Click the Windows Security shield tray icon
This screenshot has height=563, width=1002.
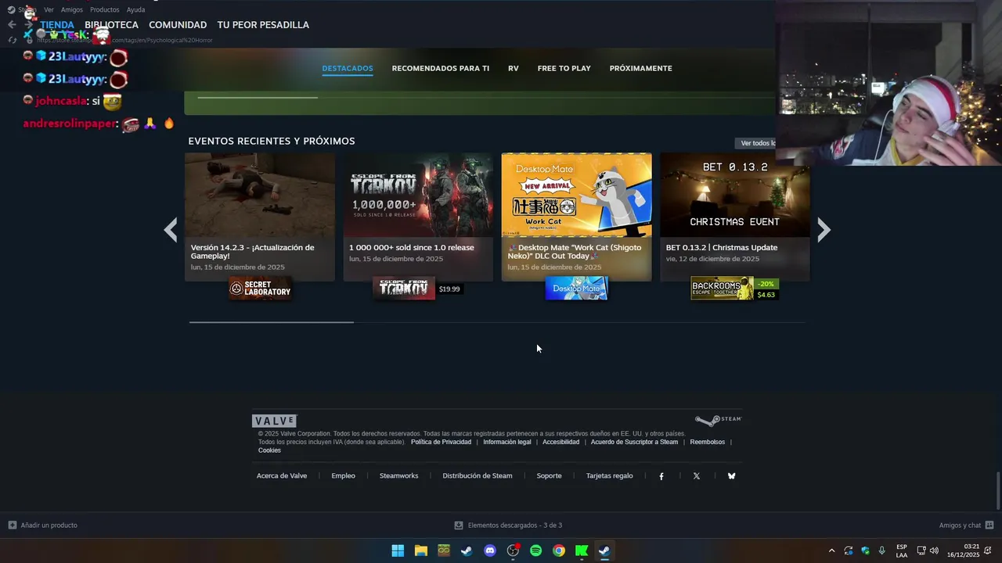click(x=865, y=550)
